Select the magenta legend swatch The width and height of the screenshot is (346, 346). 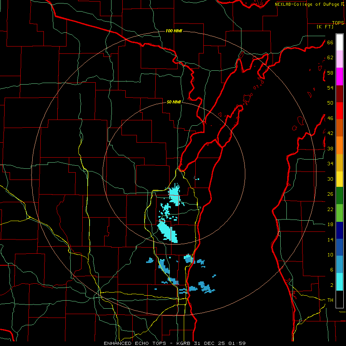339,77
